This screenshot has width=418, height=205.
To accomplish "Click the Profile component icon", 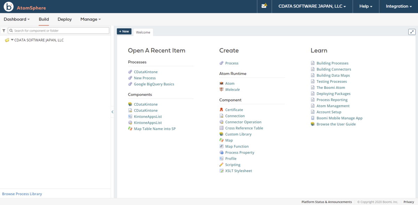I will tap(222, 158).
